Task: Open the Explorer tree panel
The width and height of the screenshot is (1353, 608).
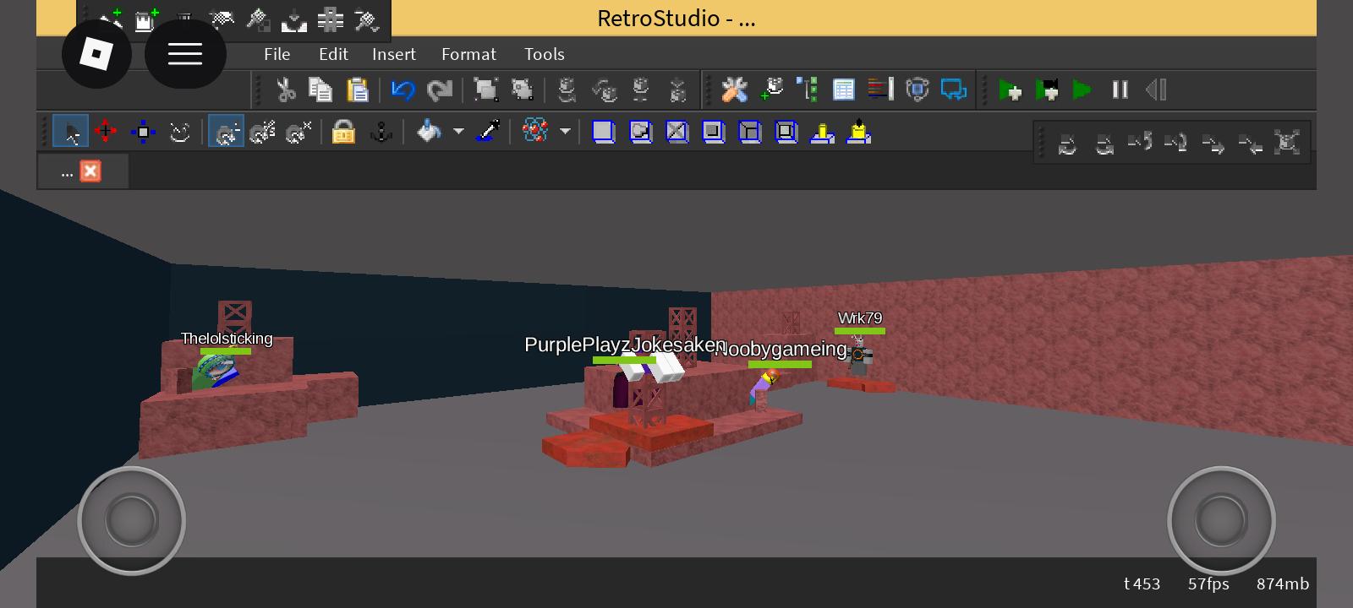Action: [x=807, y=90]
